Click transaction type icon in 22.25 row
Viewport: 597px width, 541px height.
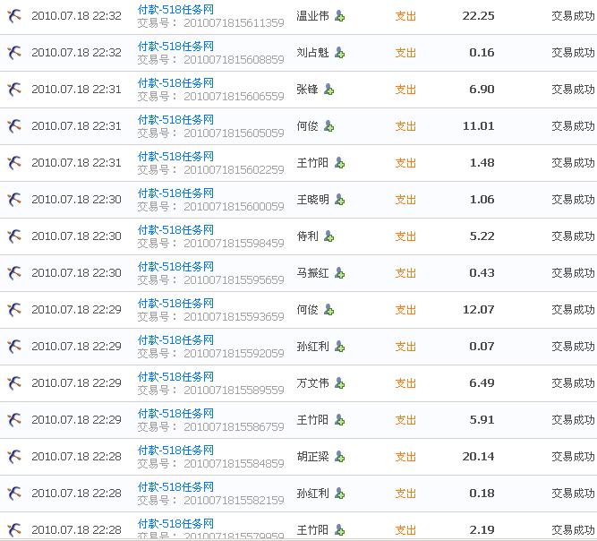click(13, 16)
